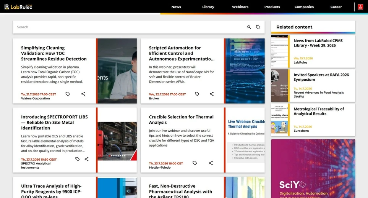Click the search magnifier icon

tap(249, 27)
